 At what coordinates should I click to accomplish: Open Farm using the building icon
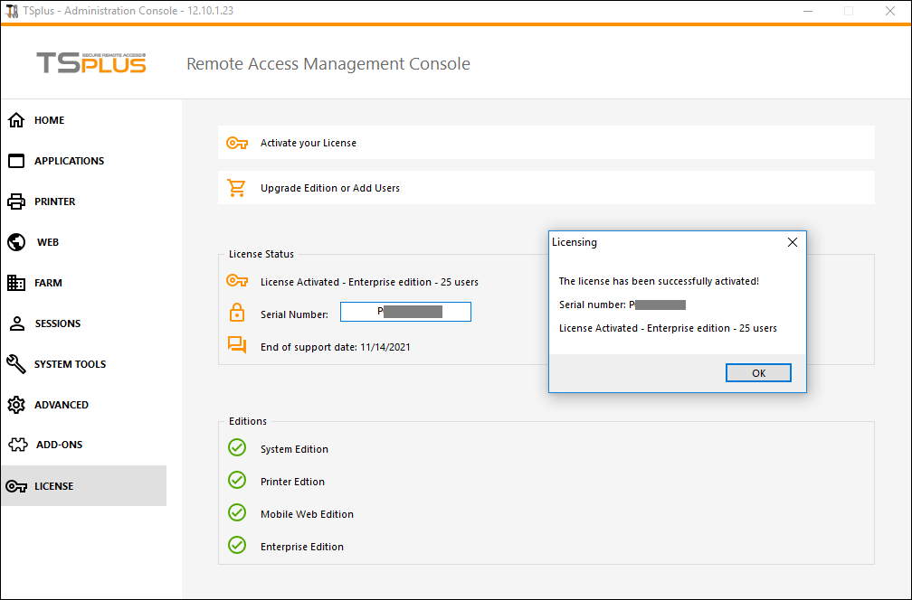coord(16,283)
